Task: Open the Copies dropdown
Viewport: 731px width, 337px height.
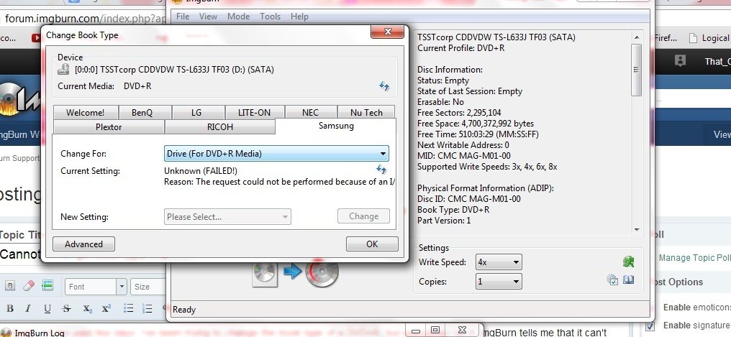Action: tap(499, 281)
